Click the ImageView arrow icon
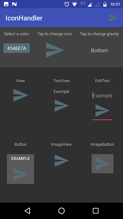This screenshot has height=219, width=123. (62, 160)
